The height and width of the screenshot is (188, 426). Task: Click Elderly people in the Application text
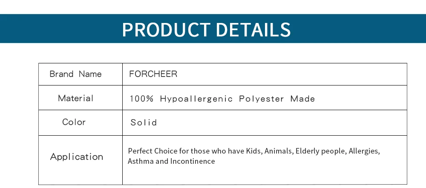(321, 151)
